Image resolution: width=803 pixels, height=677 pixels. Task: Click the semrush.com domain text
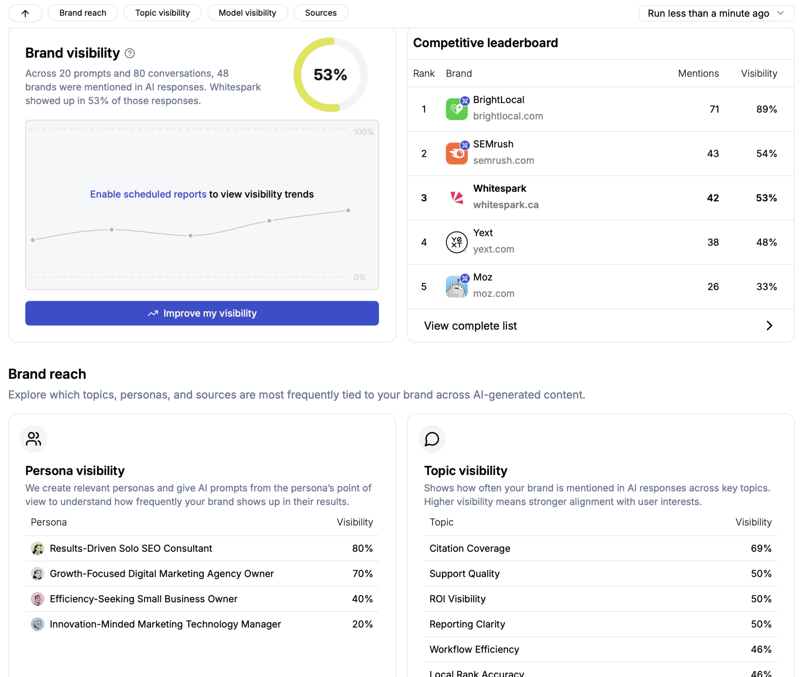[503, 160]
